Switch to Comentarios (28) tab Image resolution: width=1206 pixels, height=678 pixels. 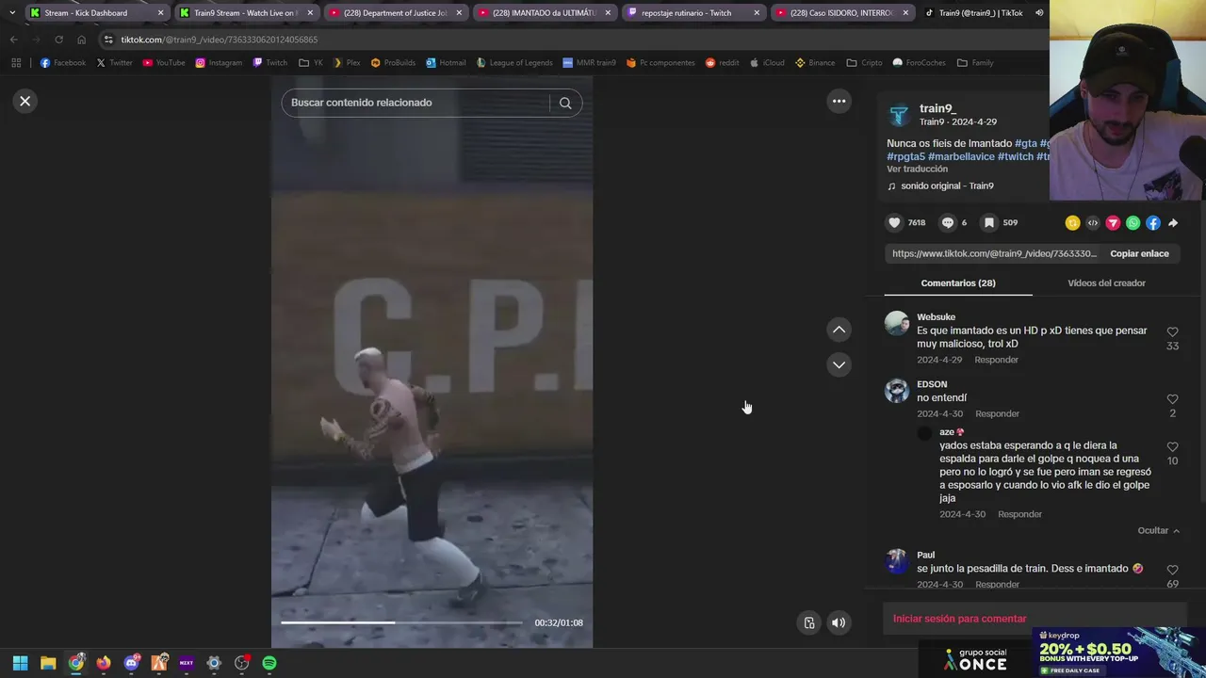(958, 282)
